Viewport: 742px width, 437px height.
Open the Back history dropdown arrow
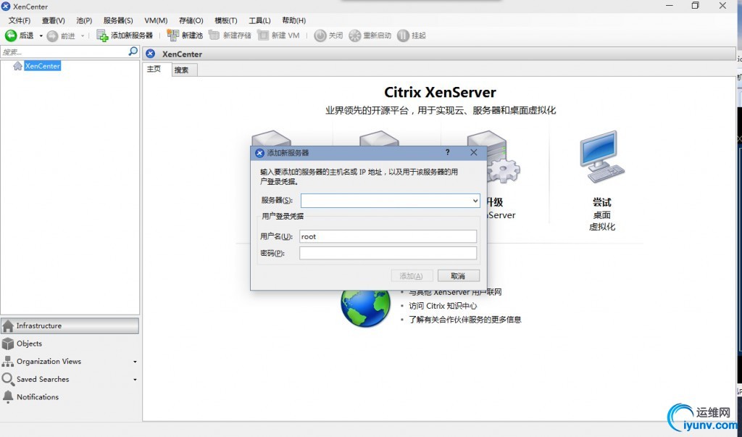tap(41, 36)
